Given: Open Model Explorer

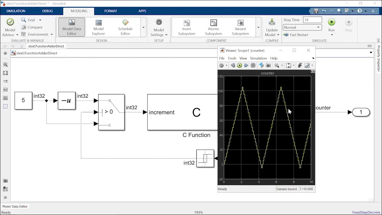Looking at the screenshot, I should coord(98,27).
